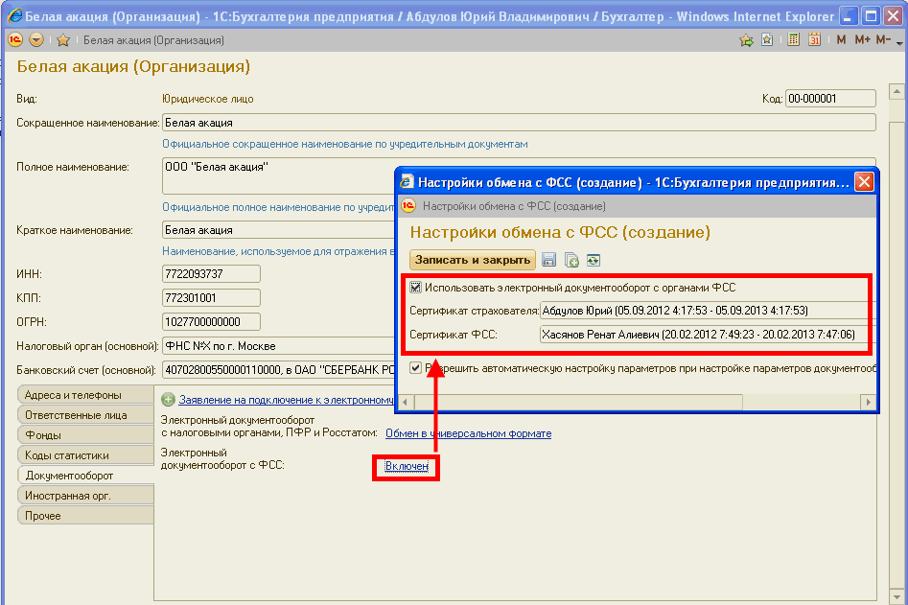Open the Прочее tab

85,515
